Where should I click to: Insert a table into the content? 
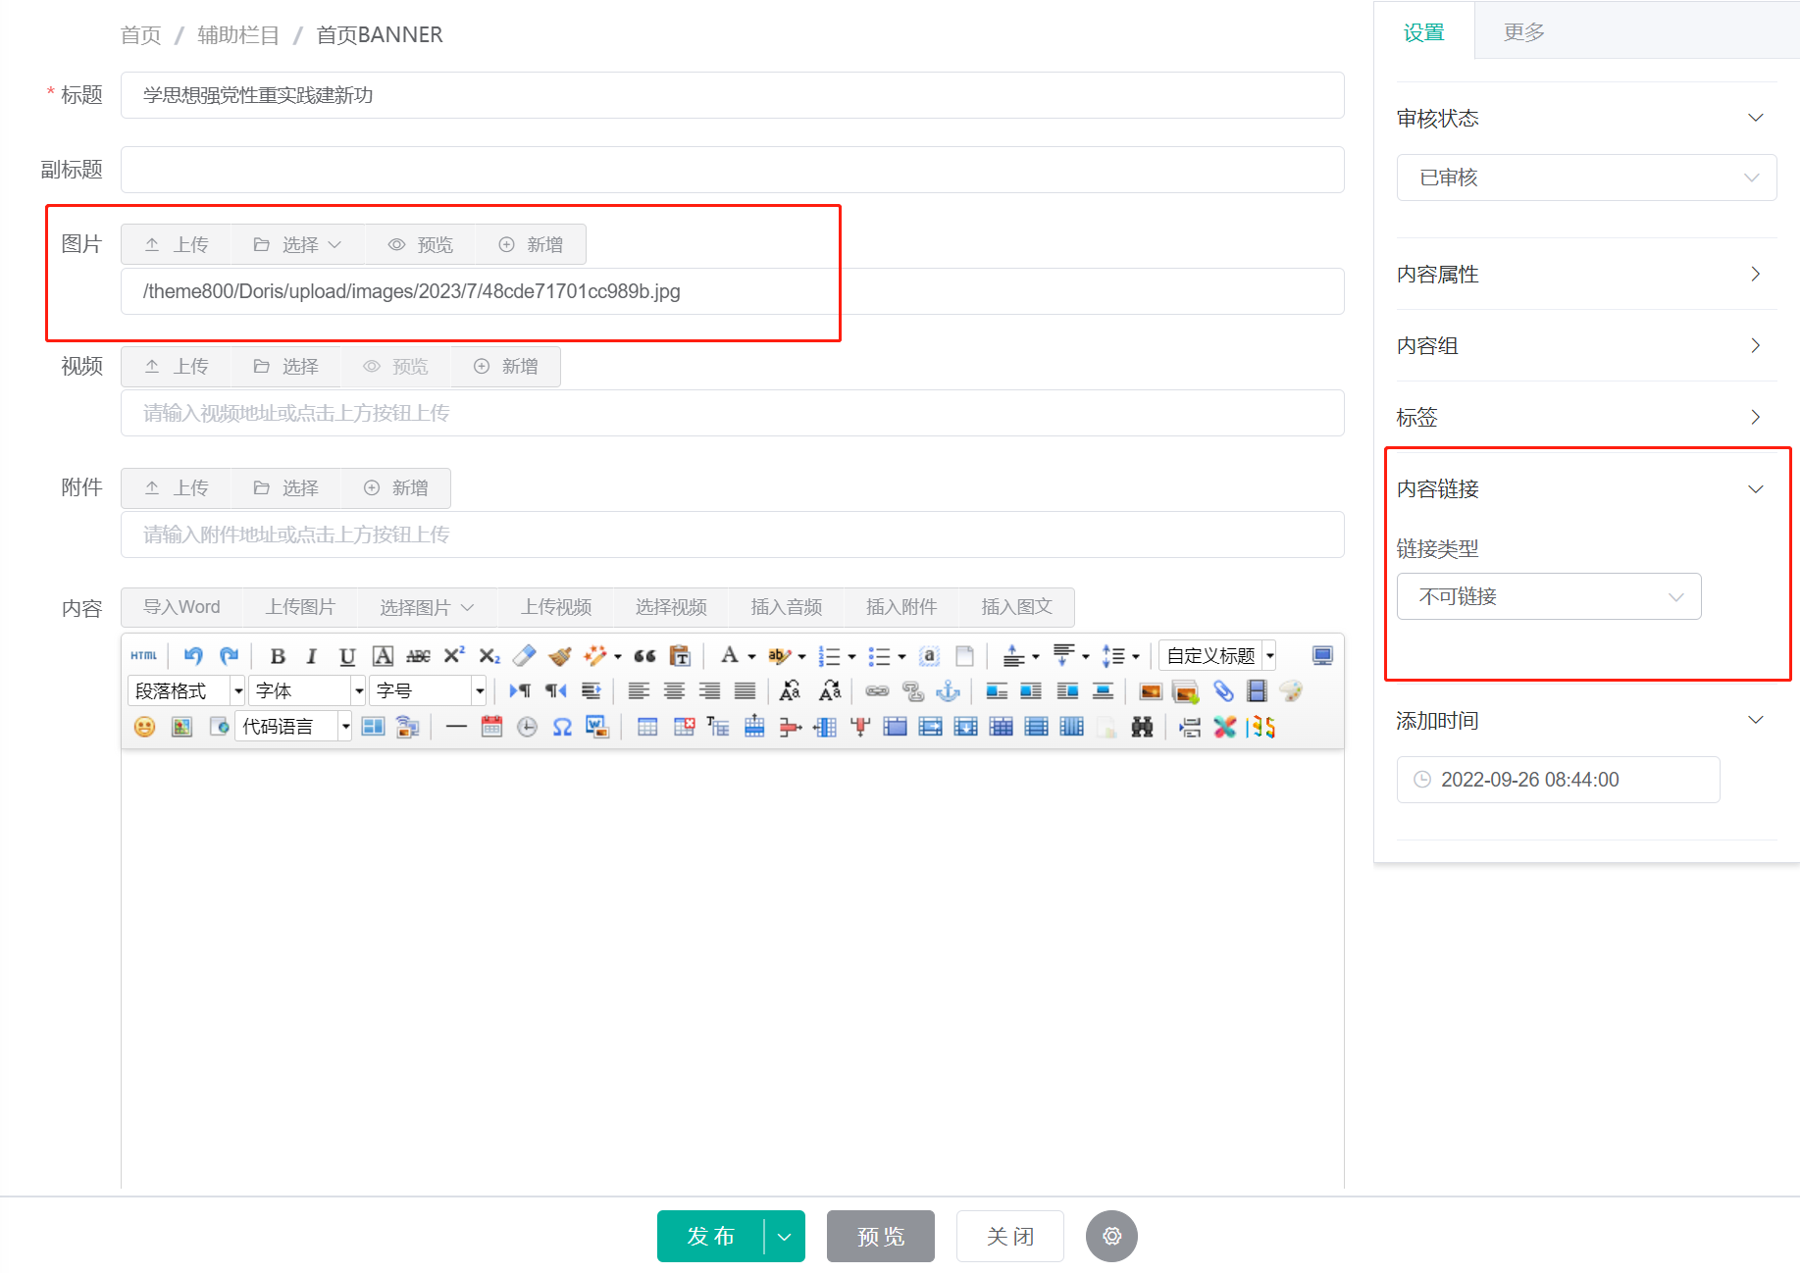click(647, 726)
